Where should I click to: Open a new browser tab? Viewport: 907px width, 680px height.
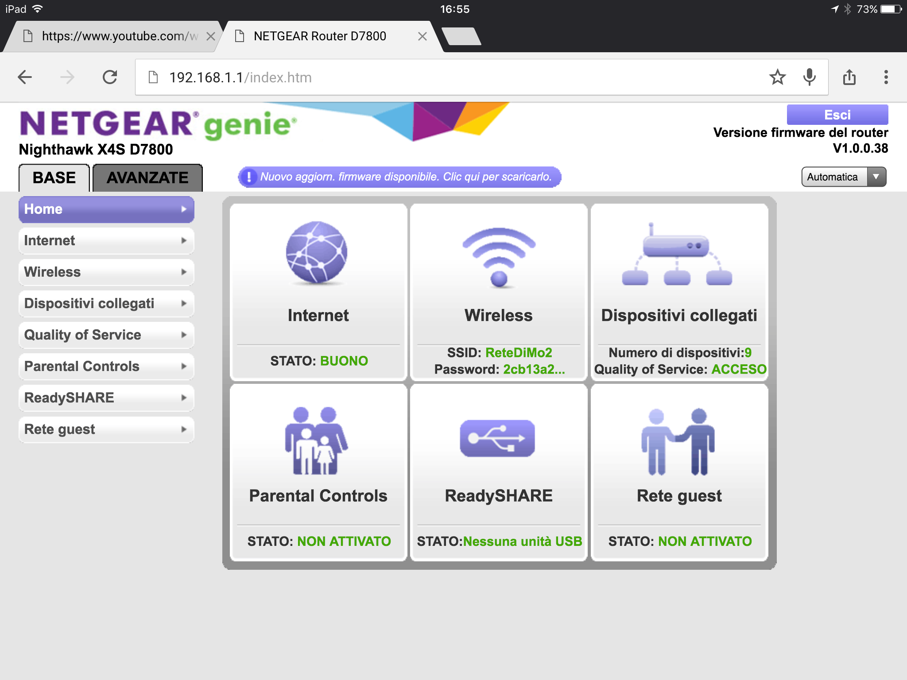461,36
